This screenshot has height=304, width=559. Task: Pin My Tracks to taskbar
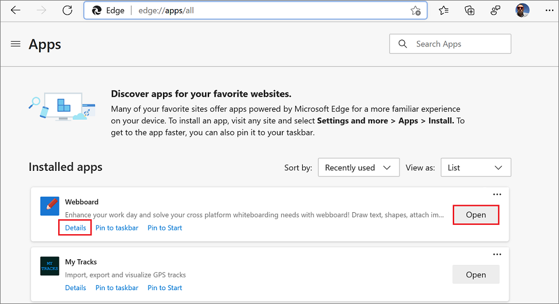[117, 288]
